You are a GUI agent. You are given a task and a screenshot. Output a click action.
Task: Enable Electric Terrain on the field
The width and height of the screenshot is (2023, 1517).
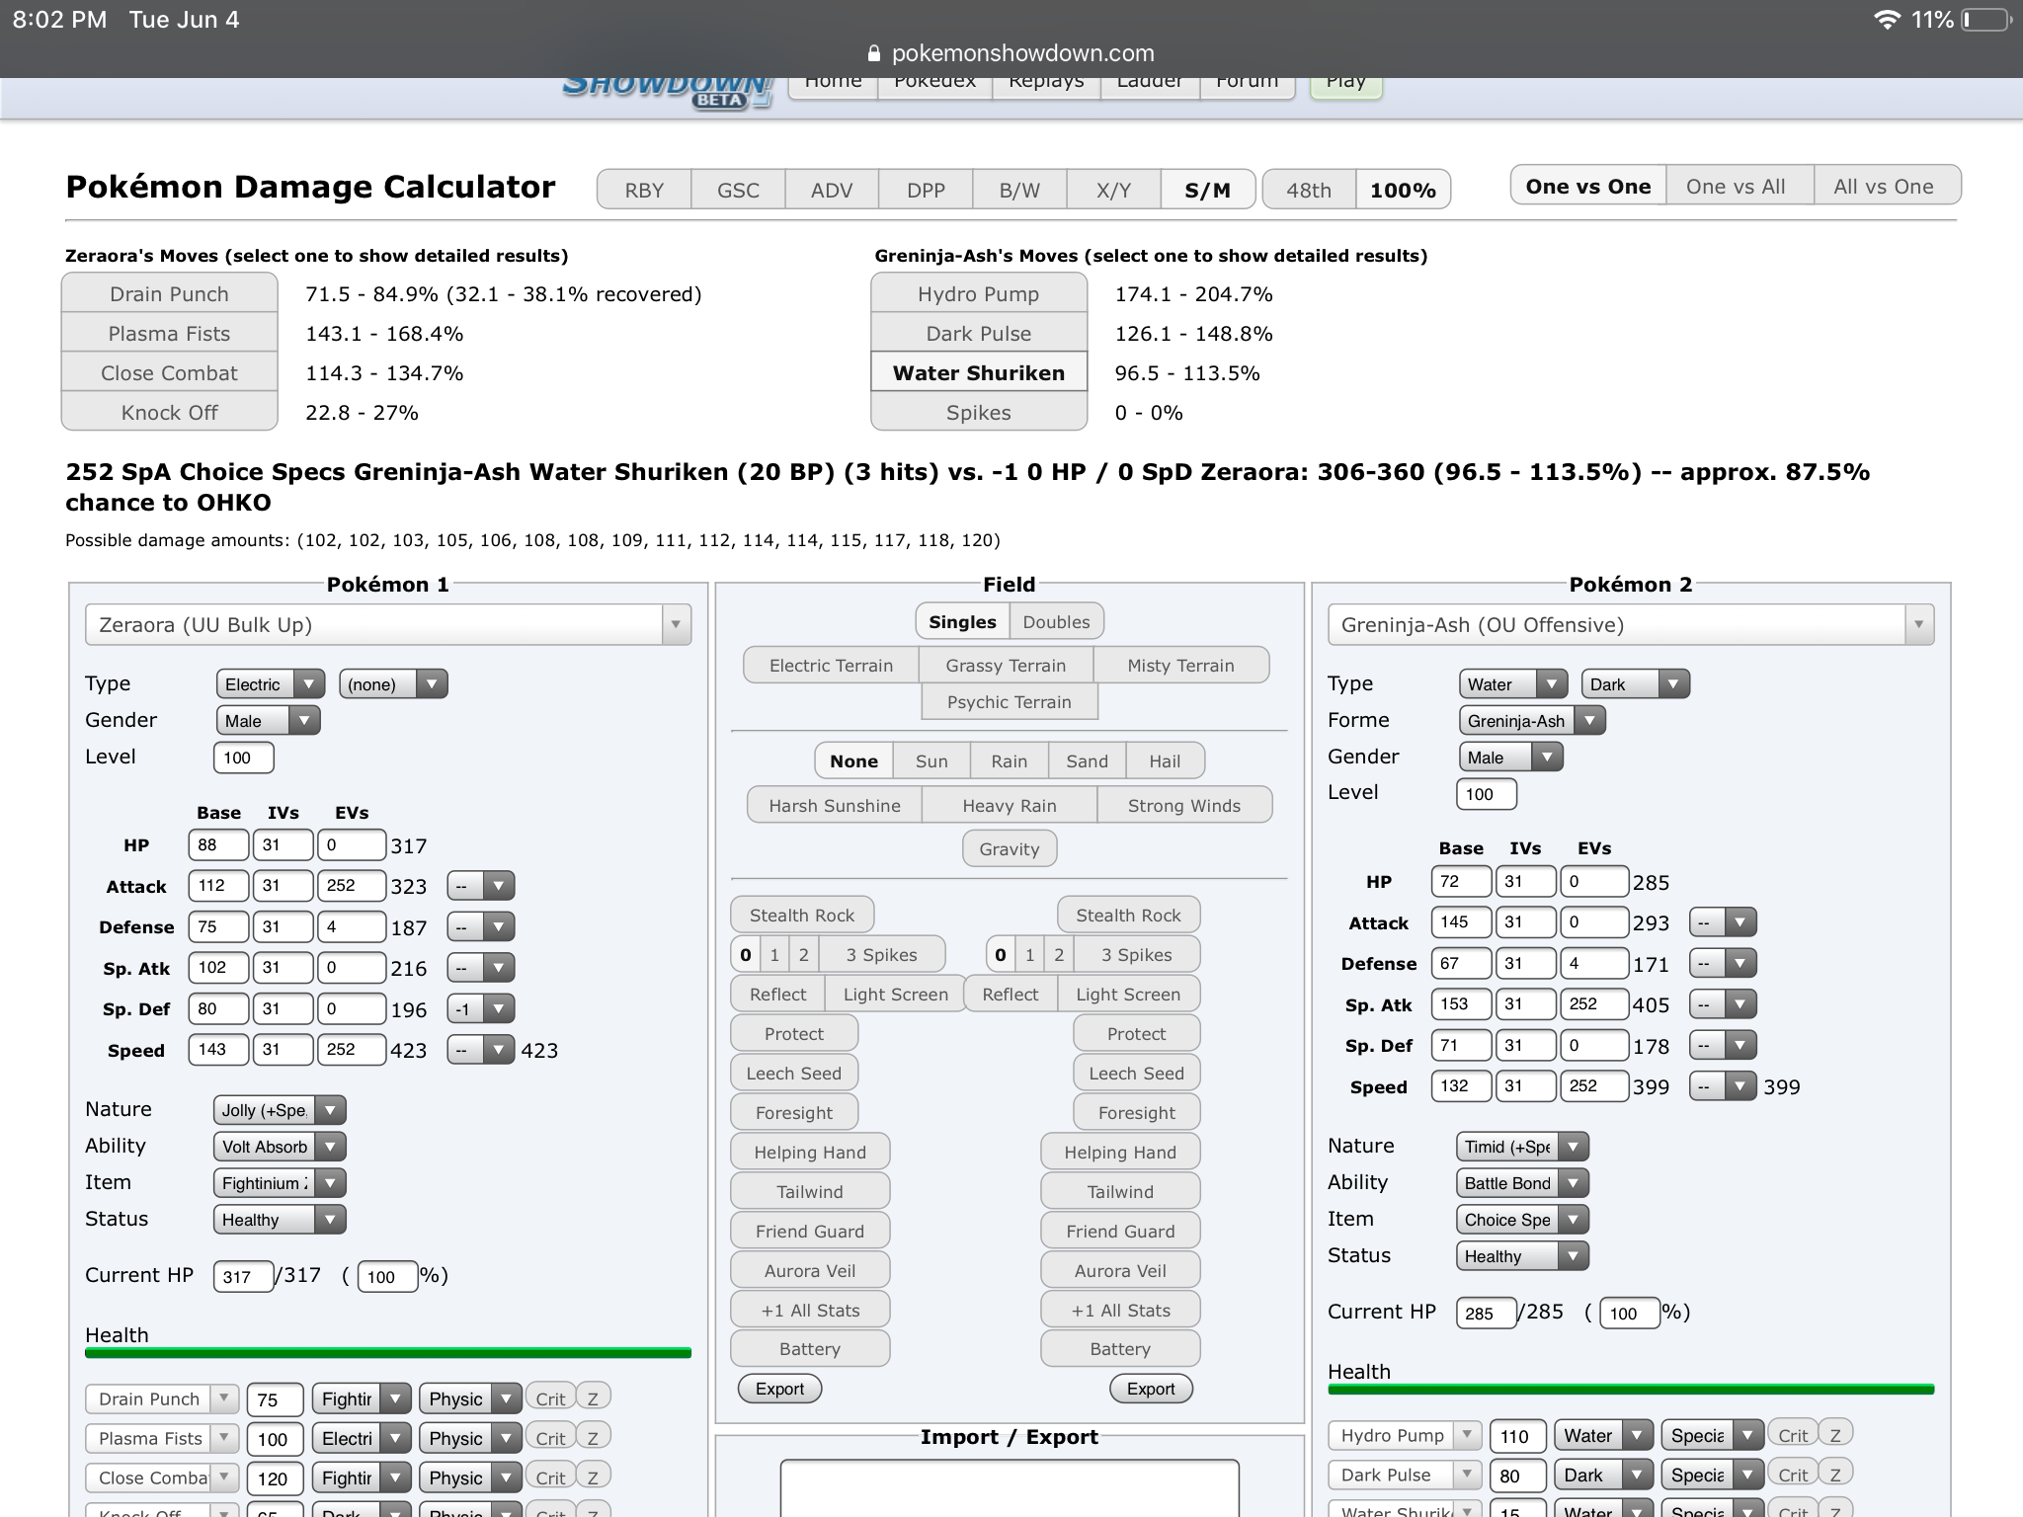pyautogui.click(x=831, y=665)
